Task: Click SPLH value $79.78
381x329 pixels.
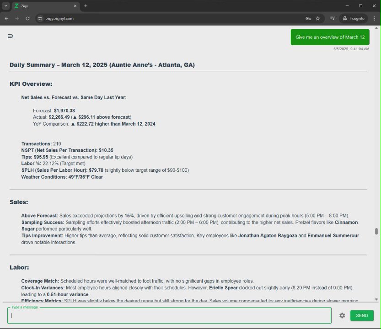Action: pyautogui.click(x=96, y=170)
